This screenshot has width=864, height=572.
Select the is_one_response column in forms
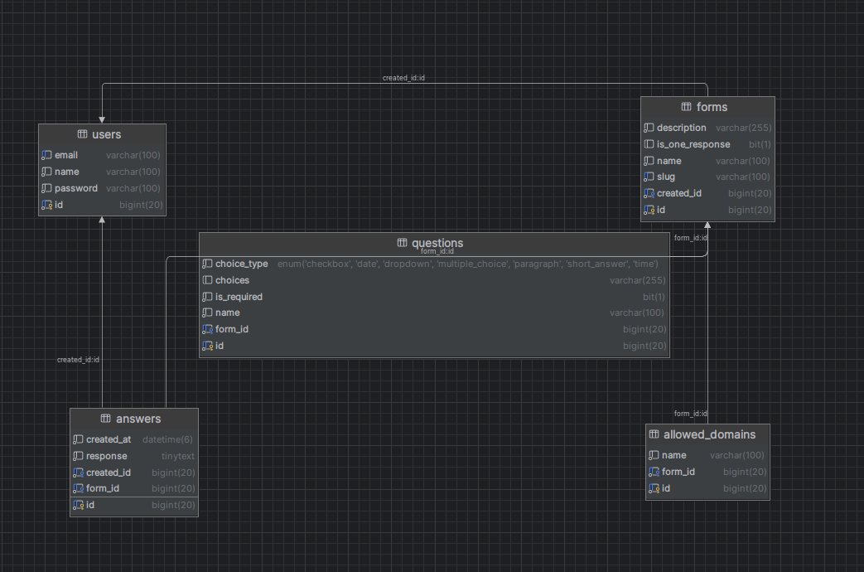point(693,144)
